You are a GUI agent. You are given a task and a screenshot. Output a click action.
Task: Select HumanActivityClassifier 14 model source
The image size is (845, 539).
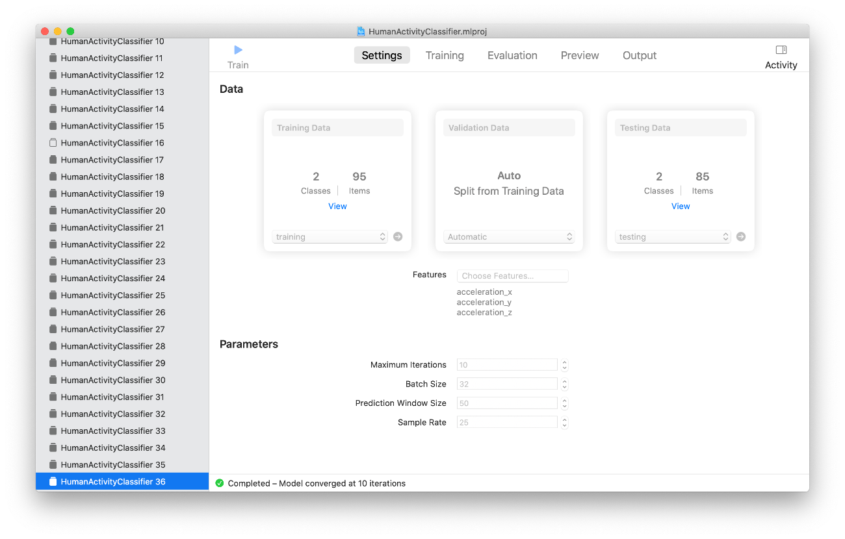(x=122, y=109)
